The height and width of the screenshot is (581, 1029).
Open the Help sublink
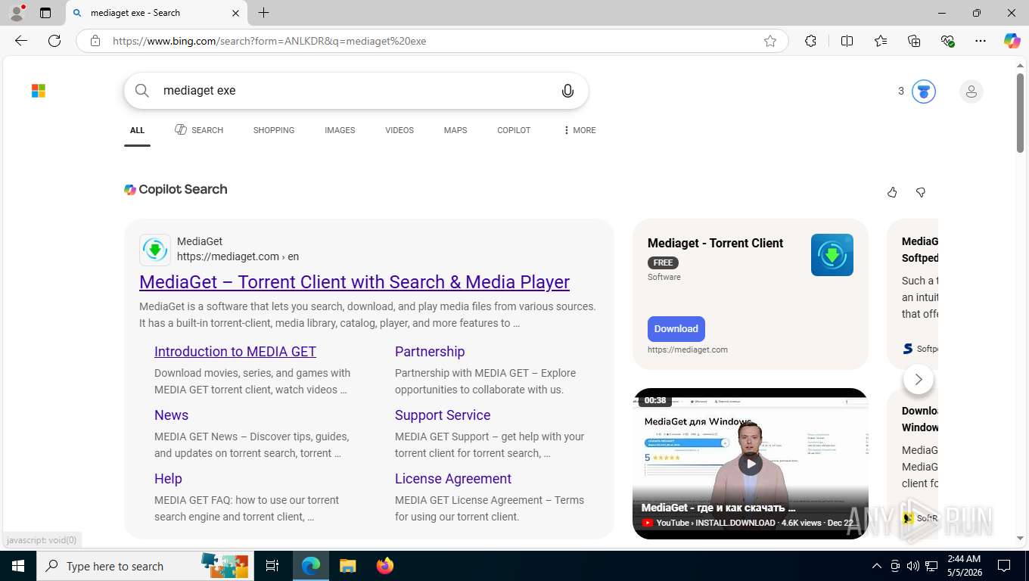click(x=168, y=479)
